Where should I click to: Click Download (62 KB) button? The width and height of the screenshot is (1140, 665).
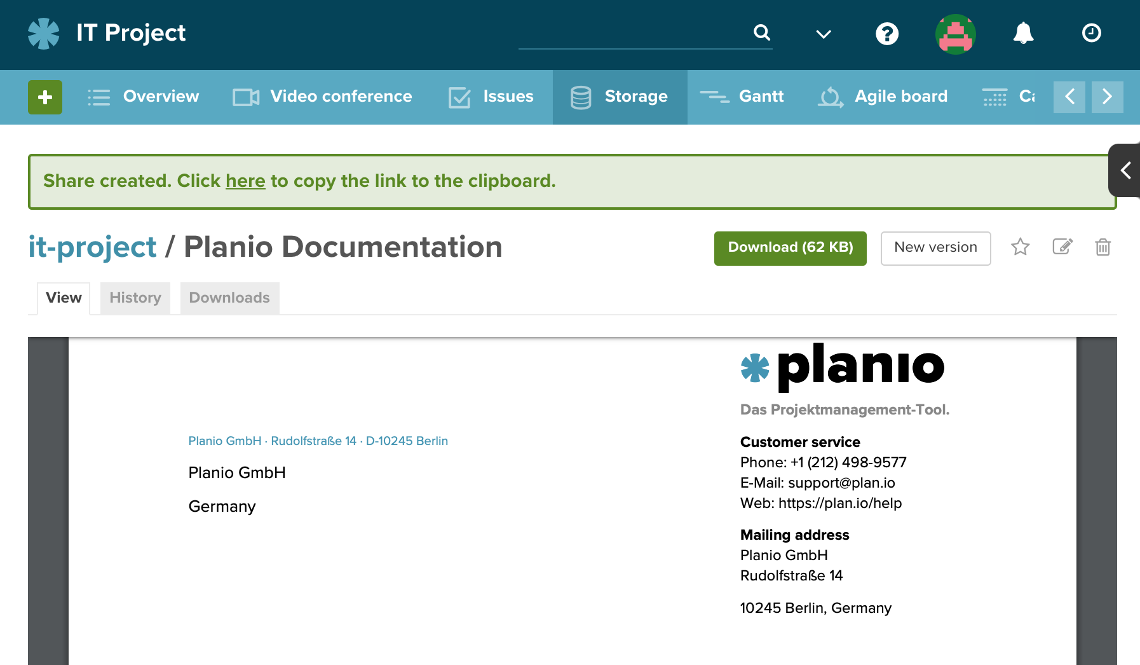point(791,248)
